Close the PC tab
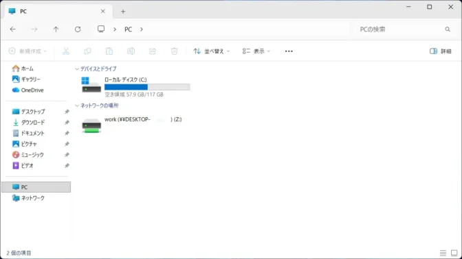 click(x=103, y=11)
